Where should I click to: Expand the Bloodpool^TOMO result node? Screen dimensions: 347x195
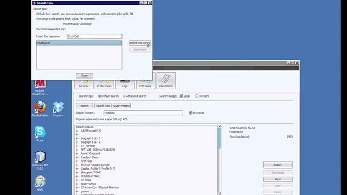click(77, 172)
